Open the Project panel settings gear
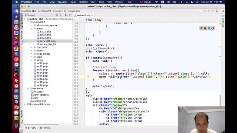Image resolution: width=237 pixels, height=133 pixels. tap(66, 15)
